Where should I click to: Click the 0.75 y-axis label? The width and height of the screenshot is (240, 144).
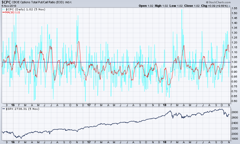click(x=234, y=87)
